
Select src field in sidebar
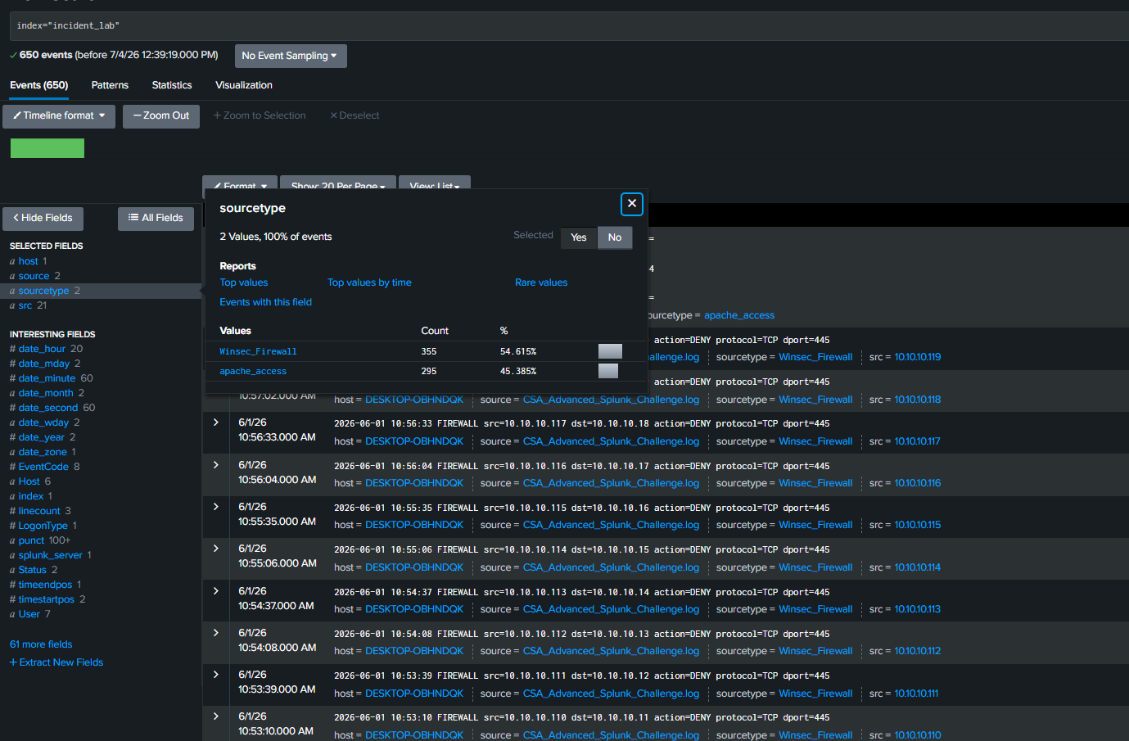click(25, 305)
